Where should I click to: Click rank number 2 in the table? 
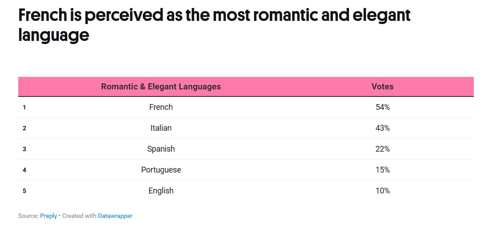24,128
